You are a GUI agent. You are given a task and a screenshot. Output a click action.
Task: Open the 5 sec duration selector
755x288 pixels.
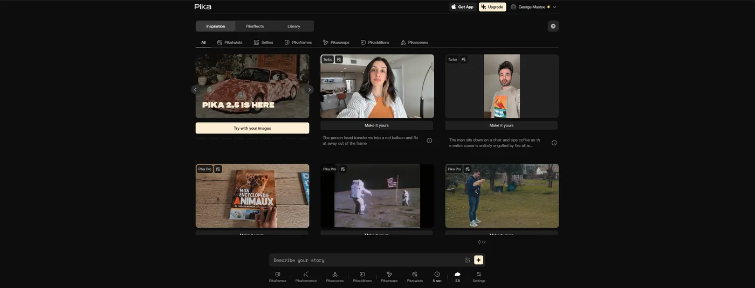click(437, 277)
